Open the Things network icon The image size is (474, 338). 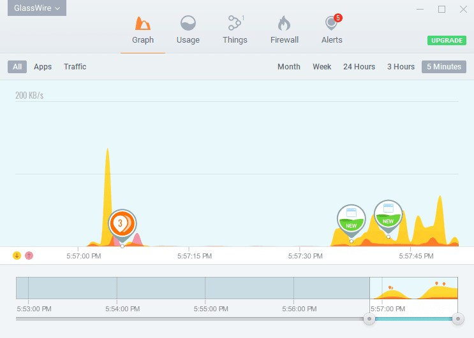tap(235, 24)
